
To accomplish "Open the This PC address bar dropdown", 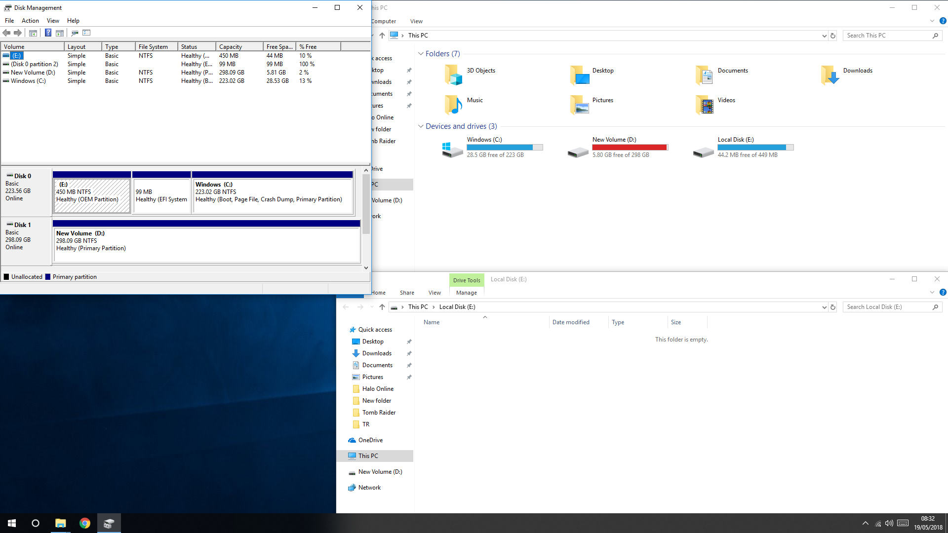I will 824,36.
